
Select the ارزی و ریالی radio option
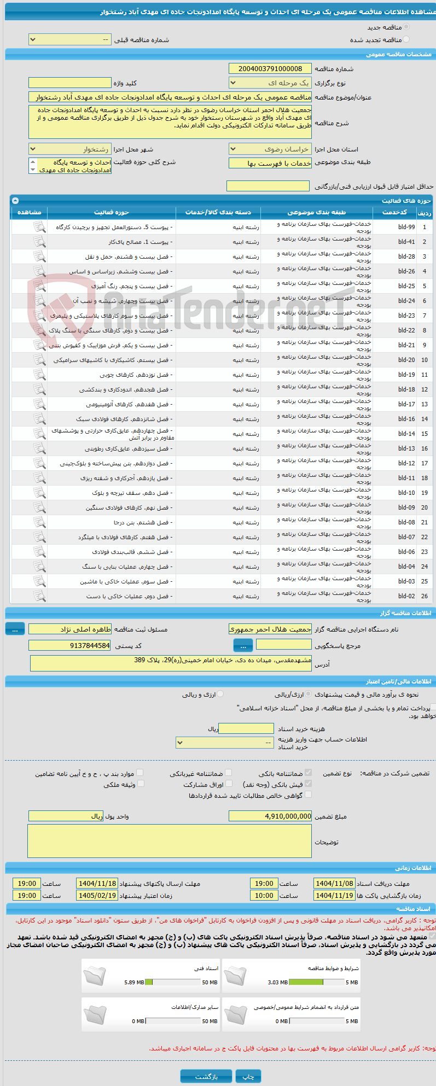point(220,694)
